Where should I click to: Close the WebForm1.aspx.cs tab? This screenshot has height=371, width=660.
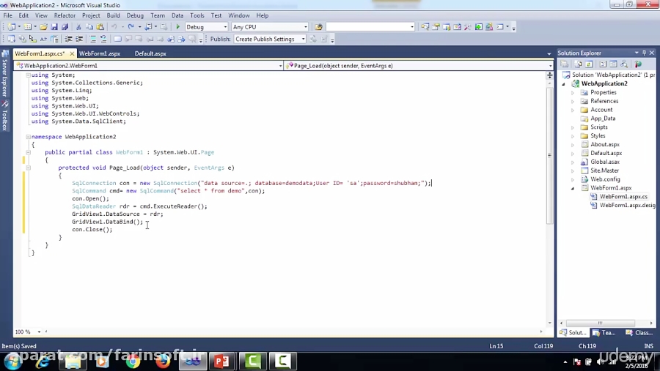pos(72,53)
